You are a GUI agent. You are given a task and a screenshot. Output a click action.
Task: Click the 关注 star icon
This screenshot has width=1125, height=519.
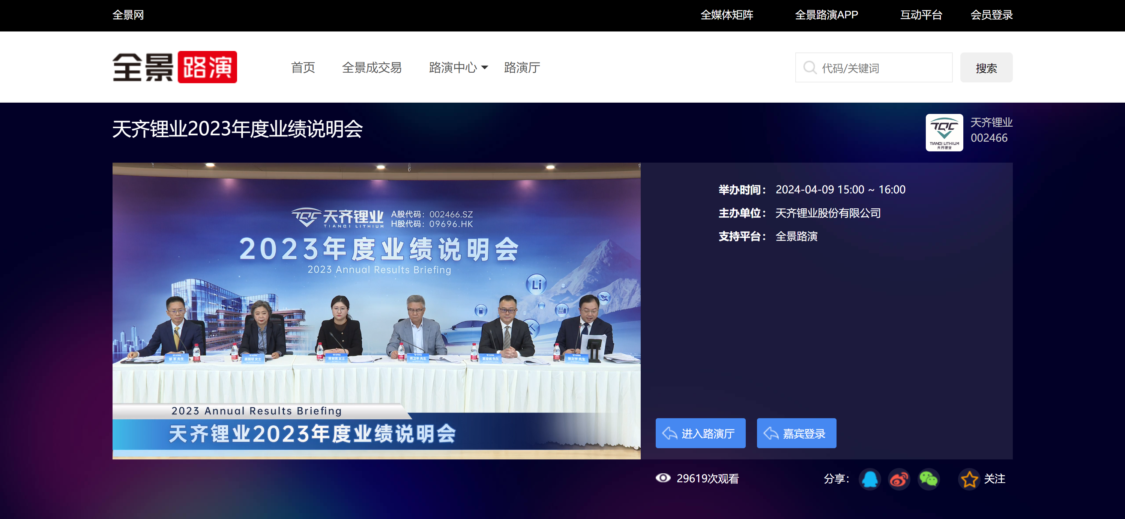[x=969, y=479]
